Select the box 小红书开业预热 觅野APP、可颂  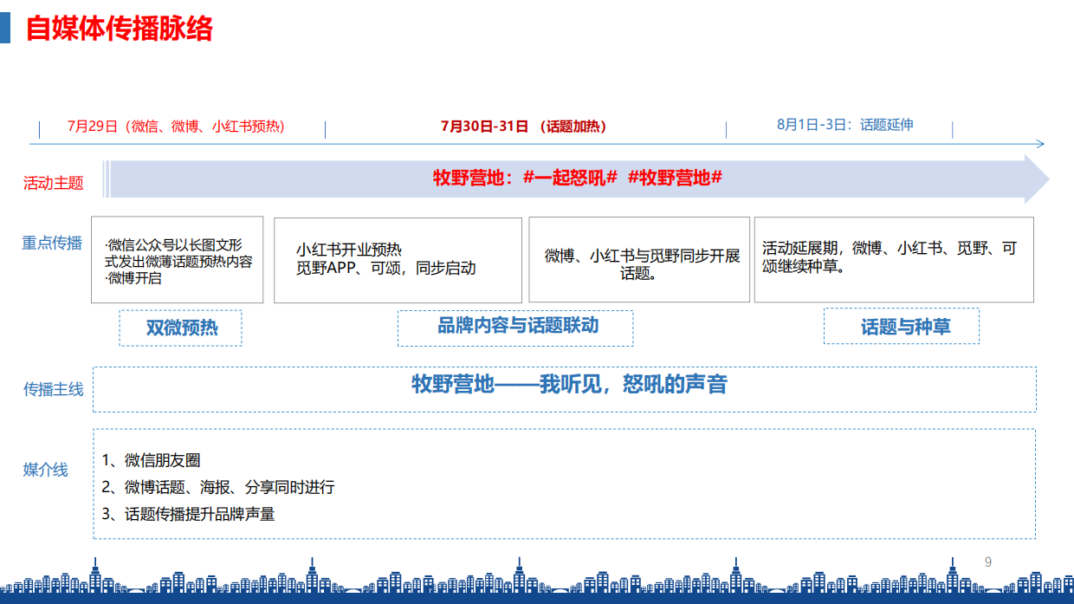click(398, 260)
